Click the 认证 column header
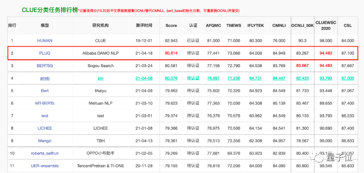Screen dimensions: 364x173 point(193,25)
